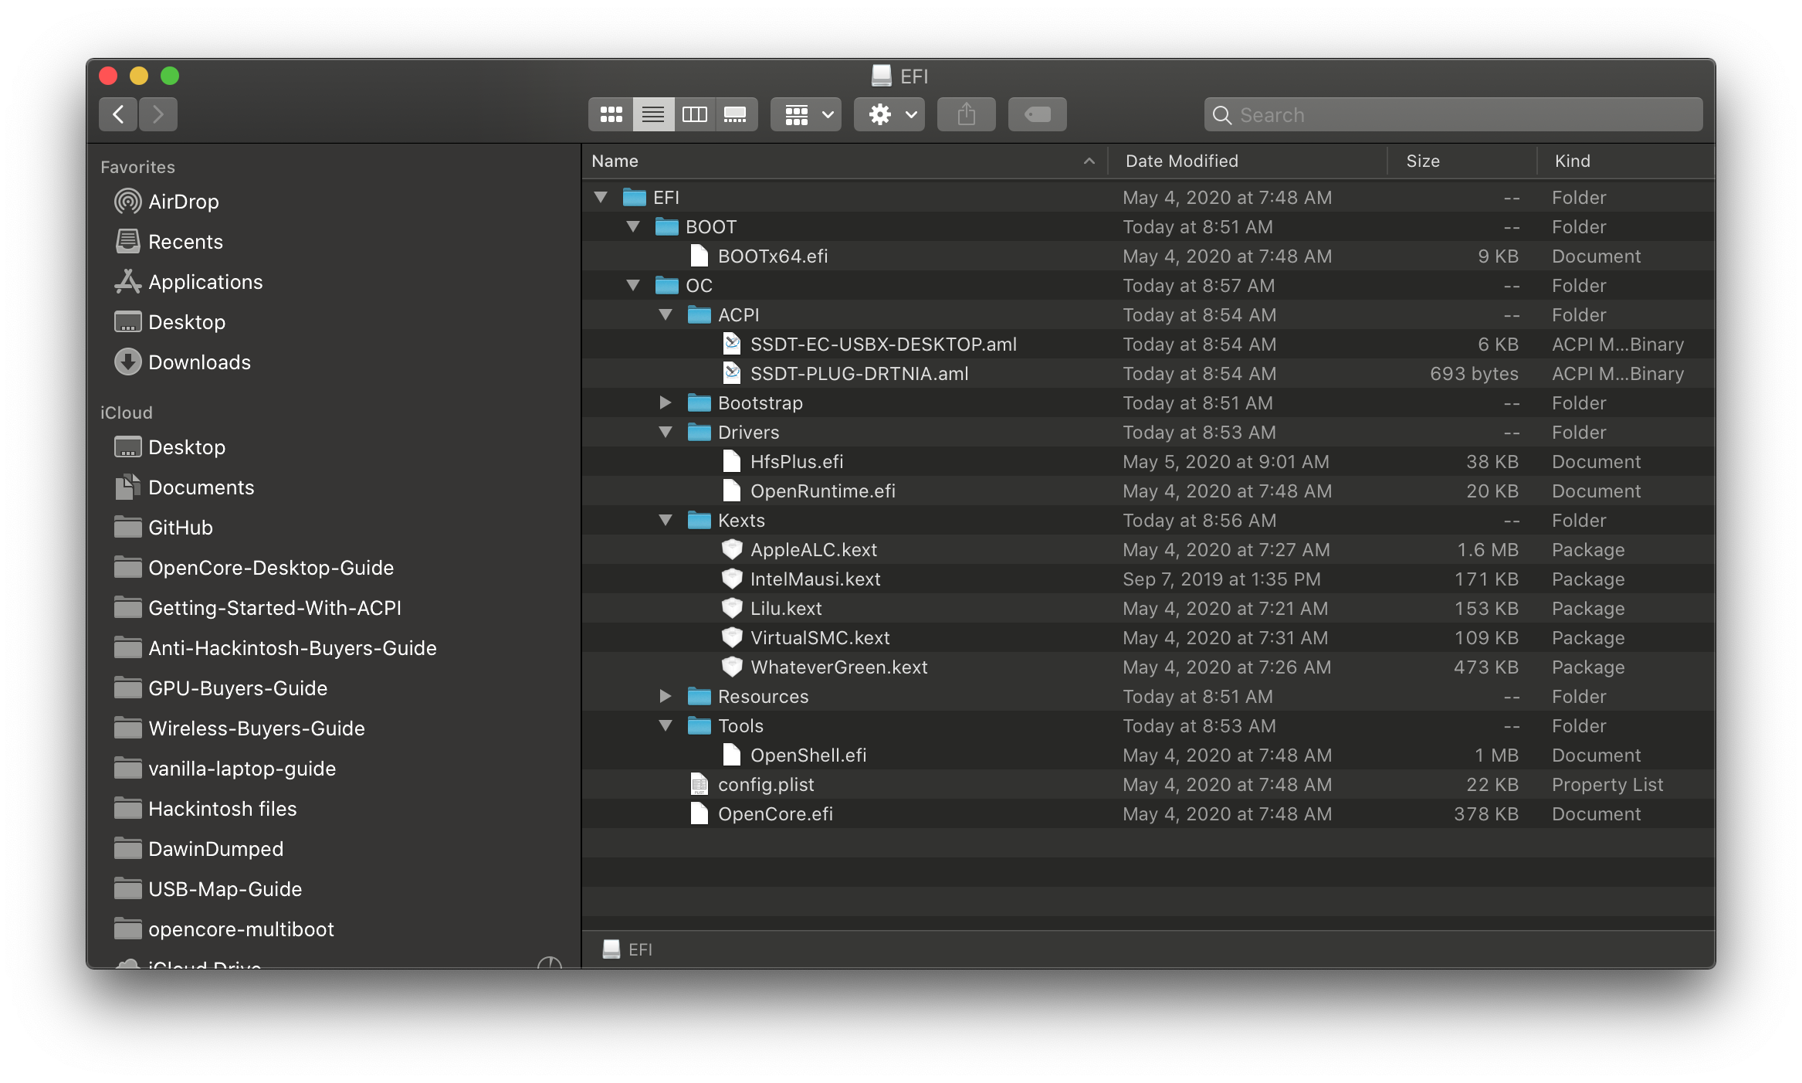
Task: Select list view mode button
Action: tap(653, 115)
